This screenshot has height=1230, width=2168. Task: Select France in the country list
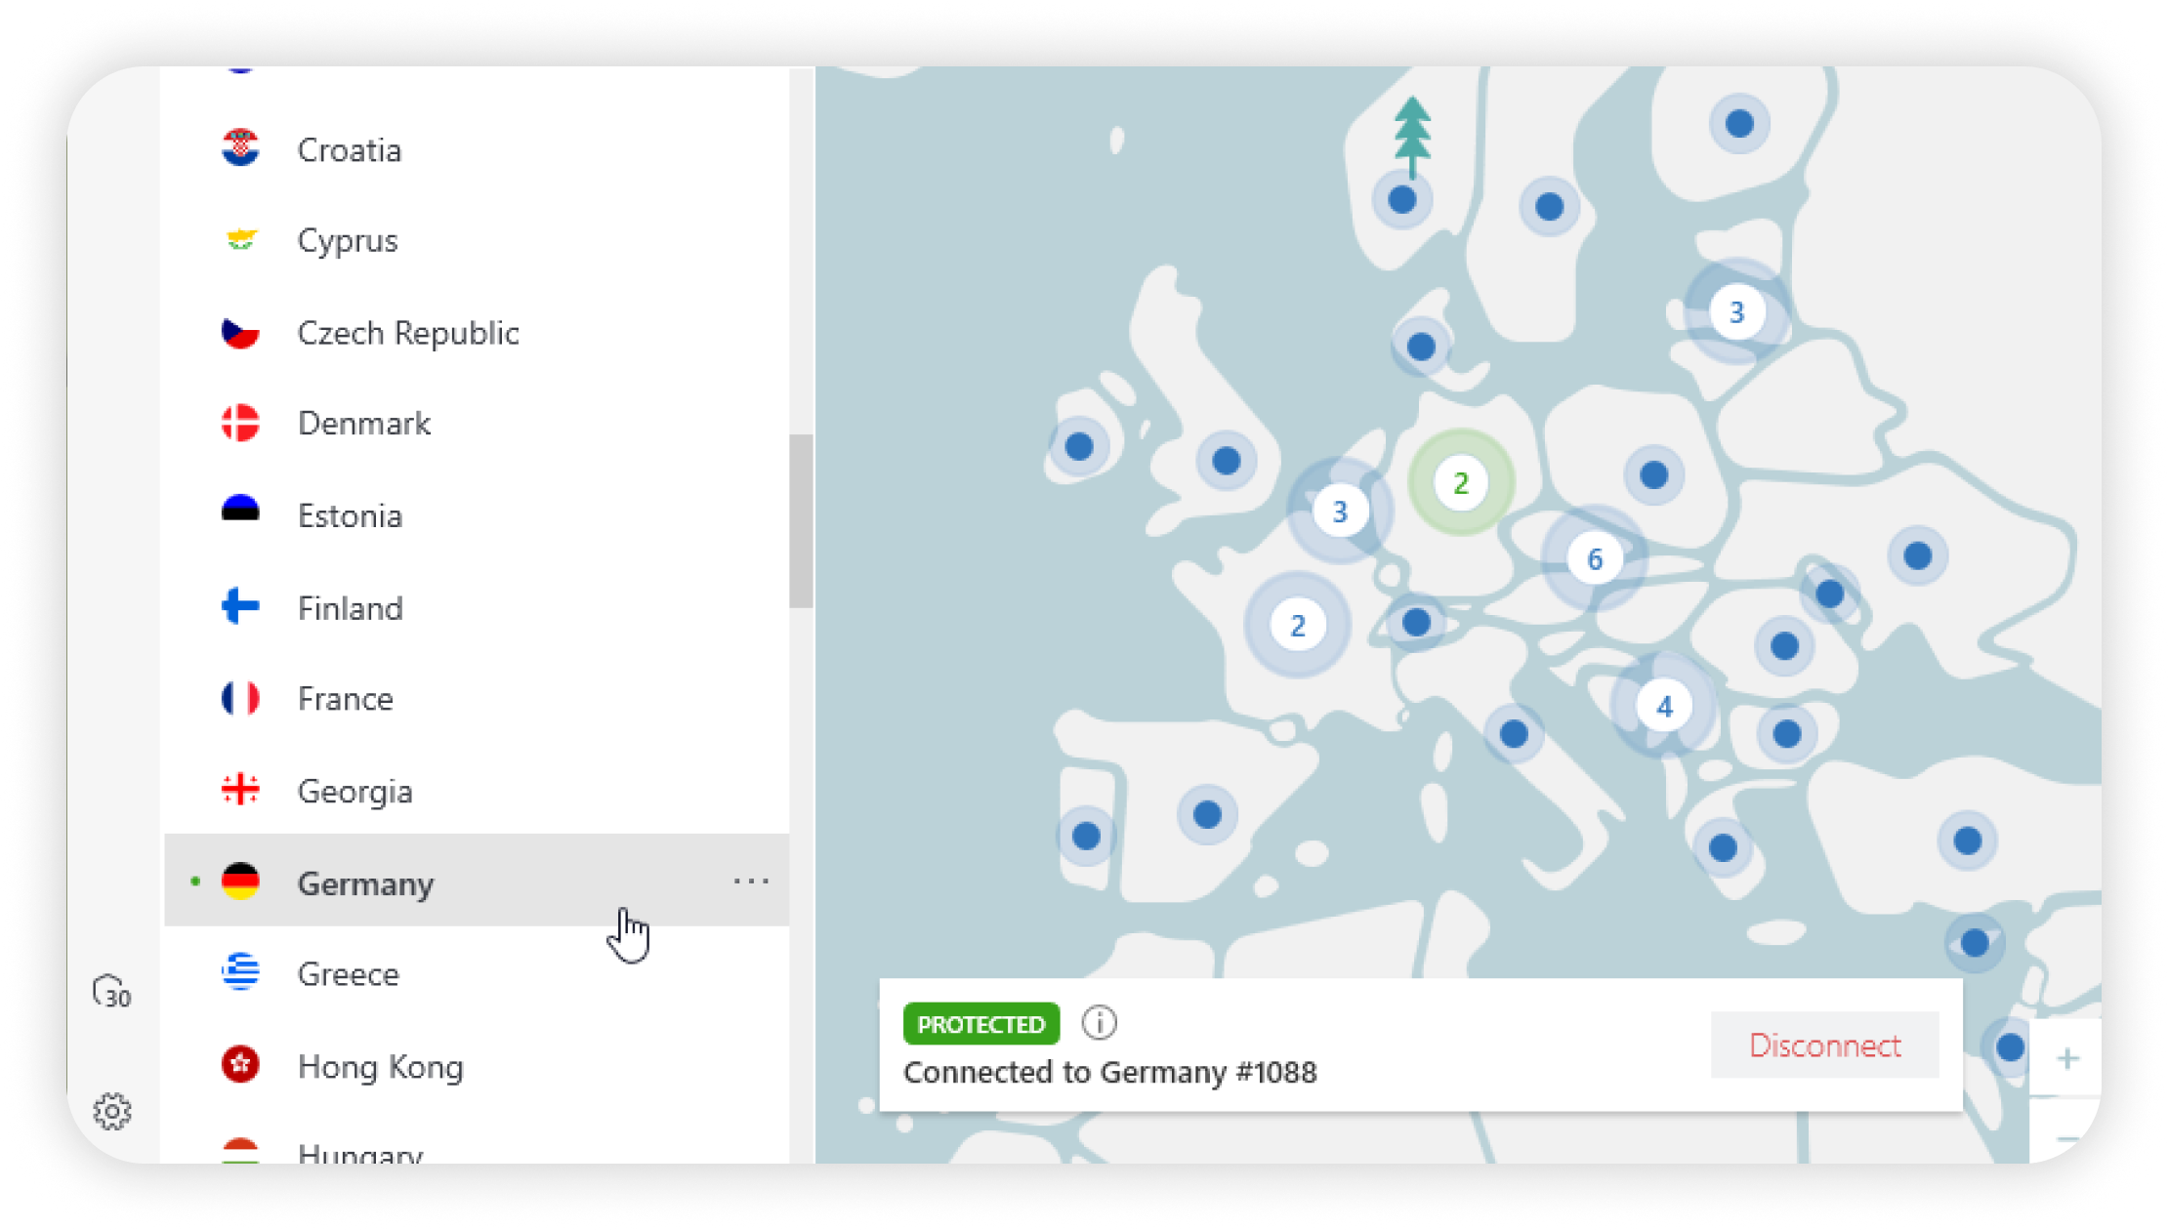[x=346, y=699]
